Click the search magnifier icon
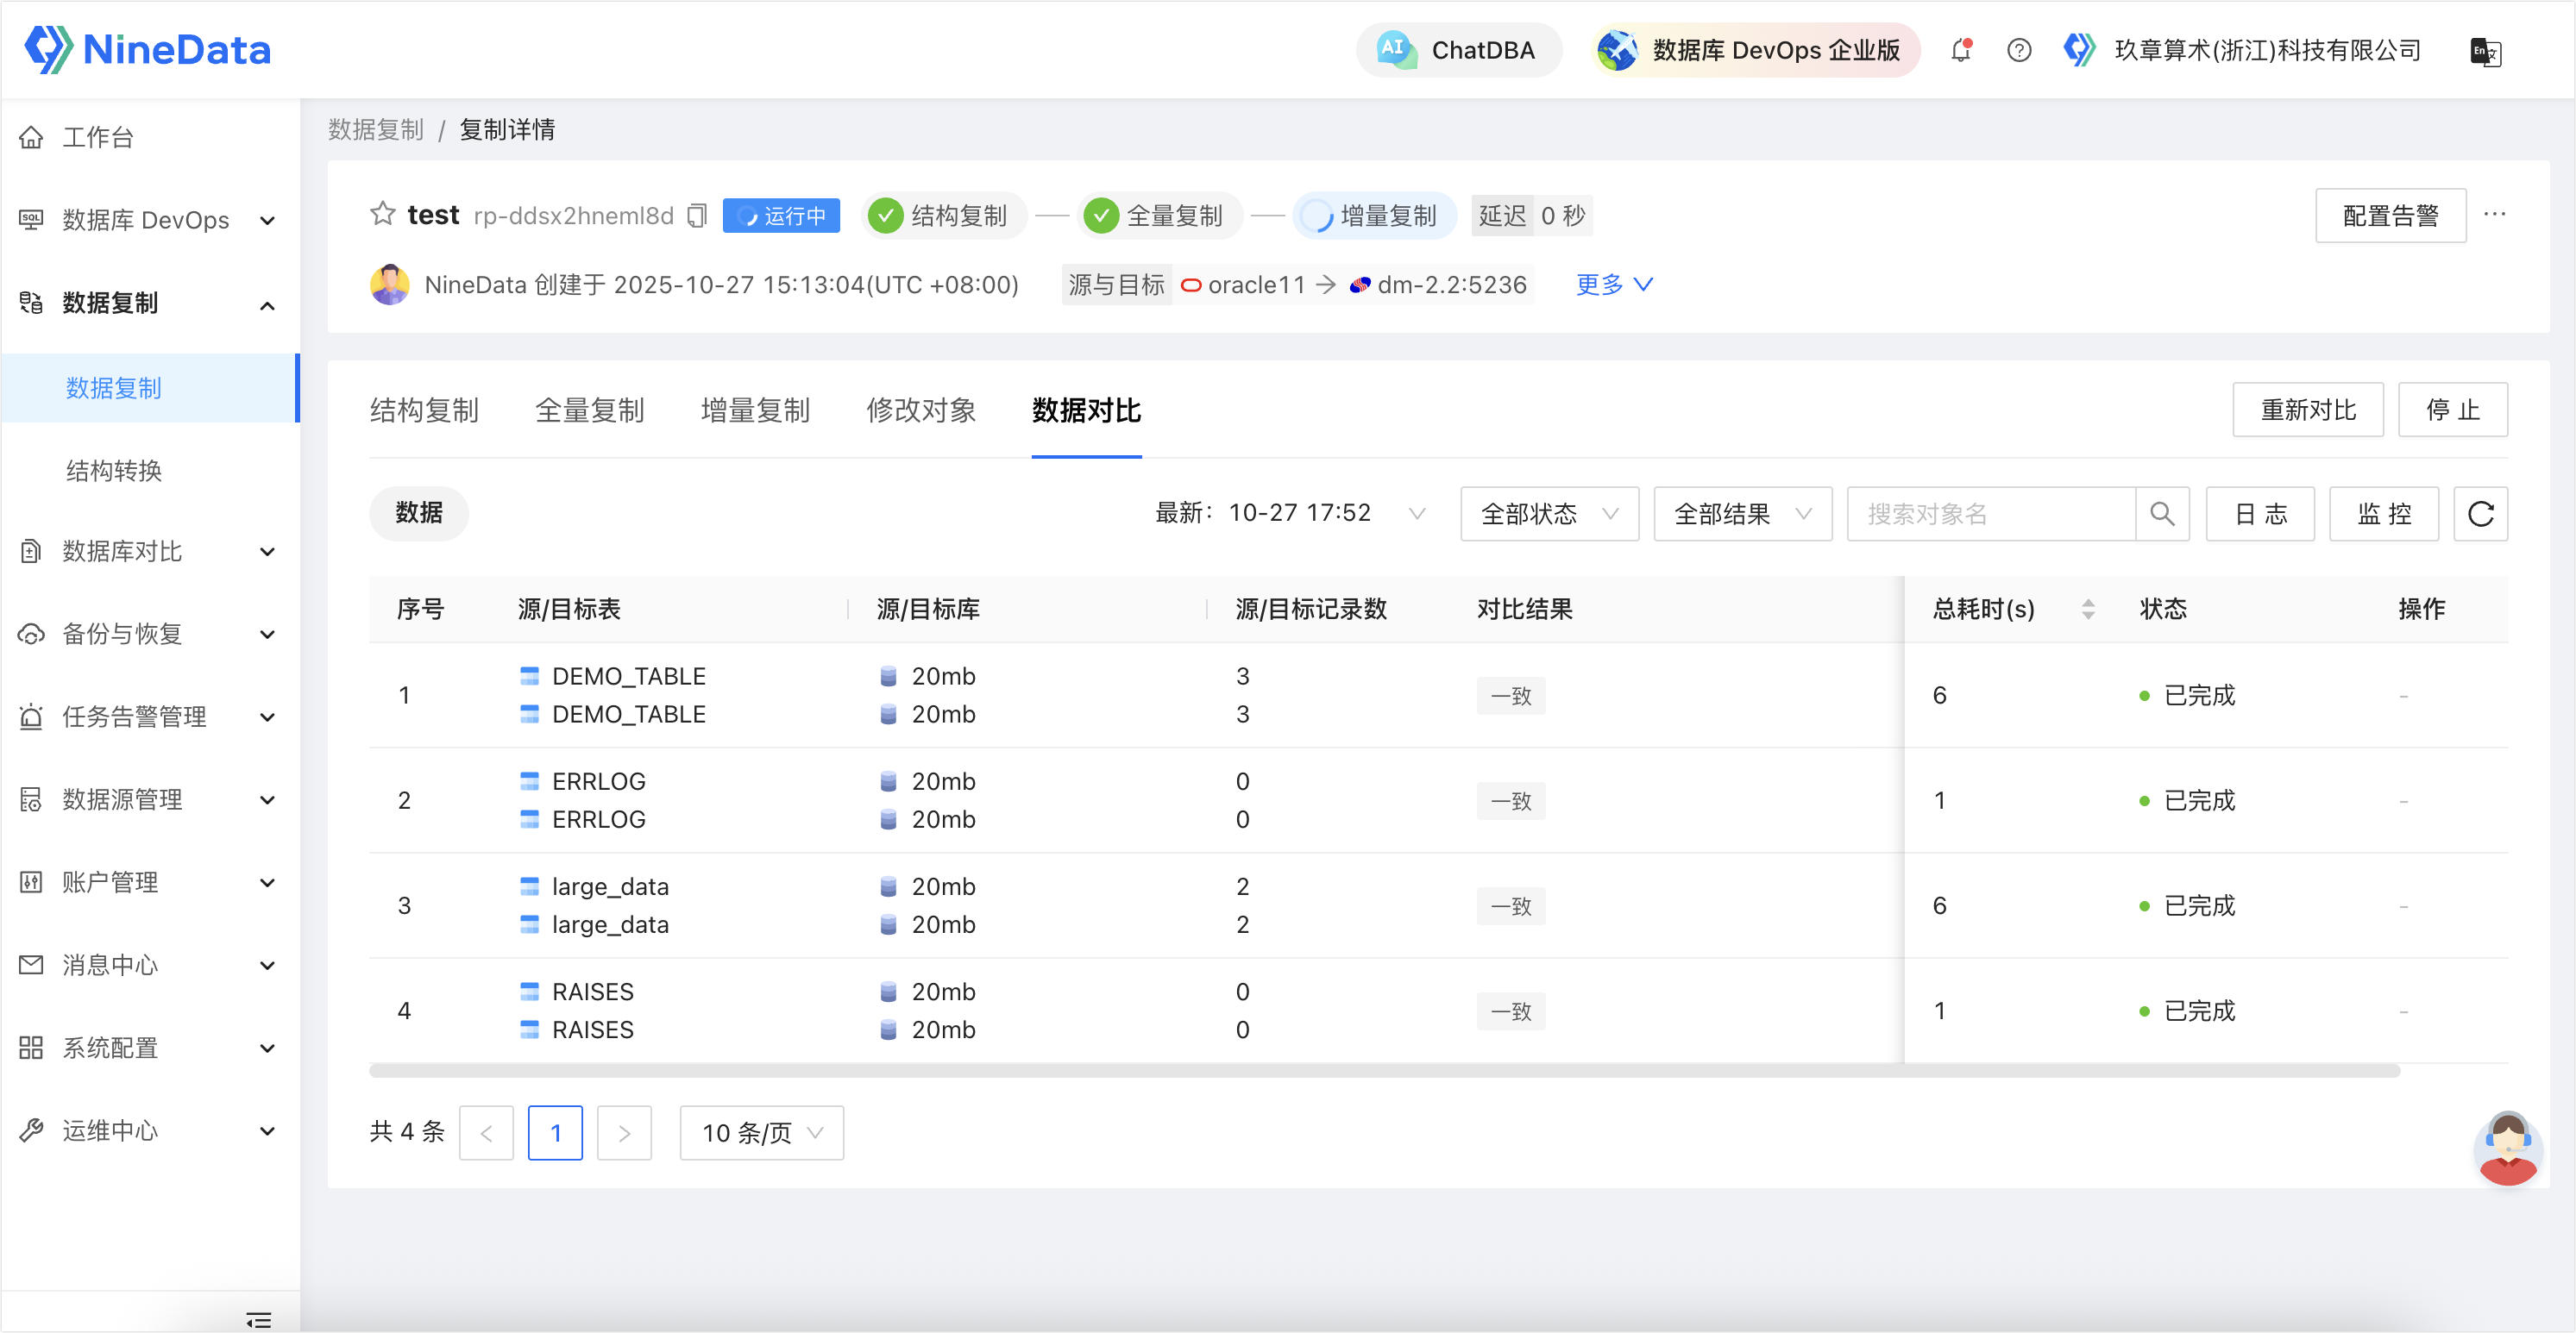 coord(2161,514)
